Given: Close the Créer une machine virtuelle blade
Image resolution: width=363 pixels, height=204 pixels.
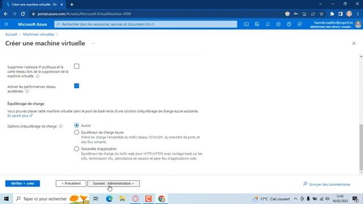Looking at the screenshot, I should pos(354,43).
